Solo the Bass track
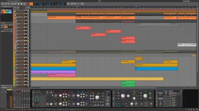The width and height of the screenshot is (199, 111). click(26, 20)
